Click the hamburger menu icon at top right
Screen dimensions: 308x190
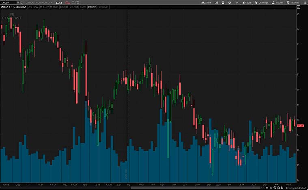304,2
